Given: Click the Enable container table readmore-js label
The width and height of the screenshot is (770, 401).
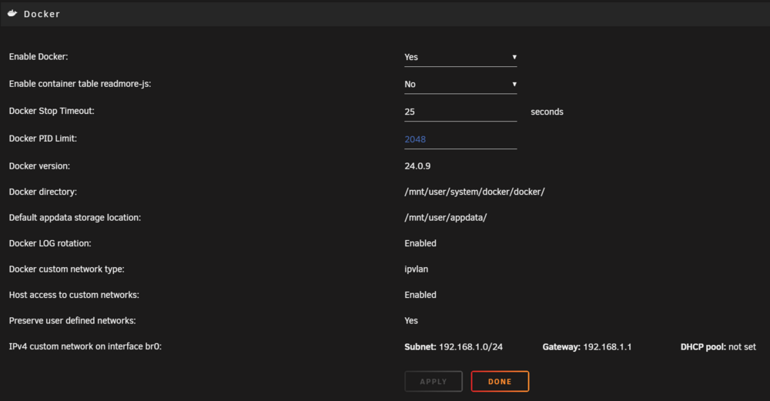Looking at the screenshot, I should [x=80, y=83].
